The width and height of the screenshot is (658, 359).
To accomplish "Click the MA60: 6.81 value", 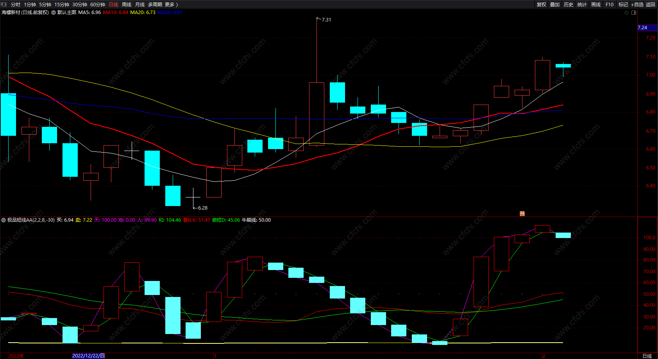I will click(170, 12).
